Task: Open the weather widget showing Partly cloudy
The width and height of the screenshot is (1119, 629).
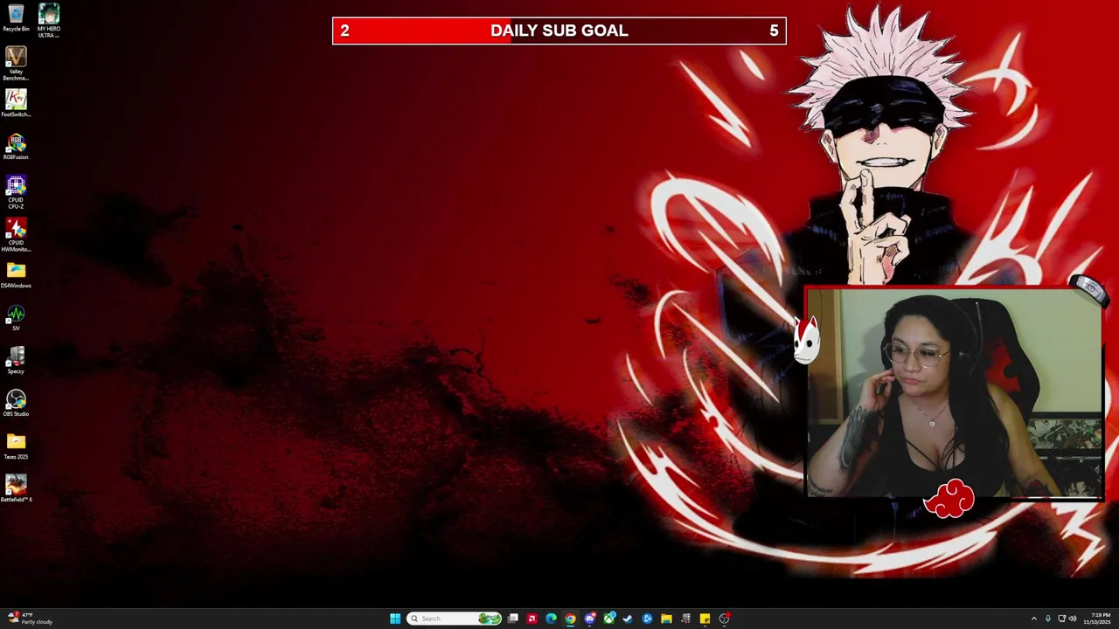Action: tap(30, 619)
